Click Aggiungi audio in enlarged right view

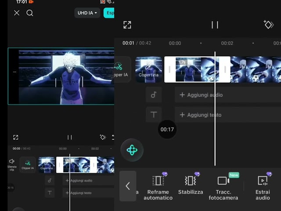pyautogui.click(x=228, y=95)
